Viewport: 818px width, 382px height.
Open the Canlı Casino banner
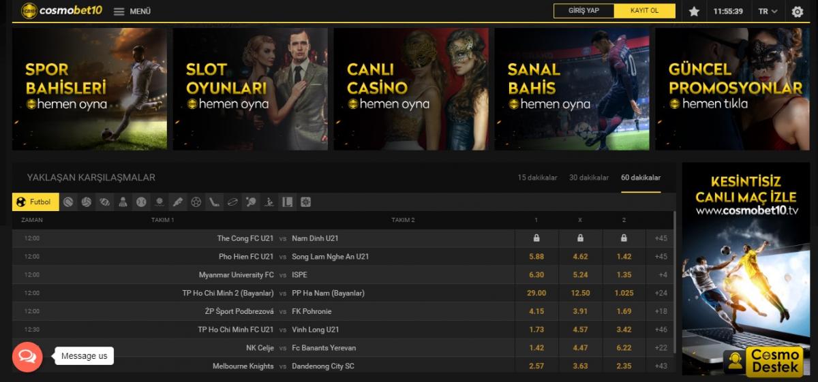(x=411, y=89)
